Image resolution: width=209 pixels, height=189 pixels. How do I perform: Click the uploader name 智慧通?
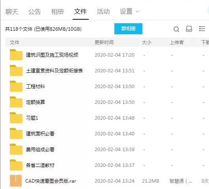177,181
